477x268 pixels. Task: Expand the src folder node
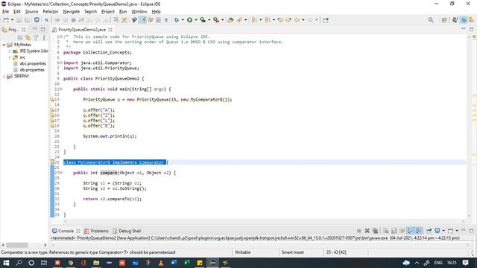coord(10,57)
